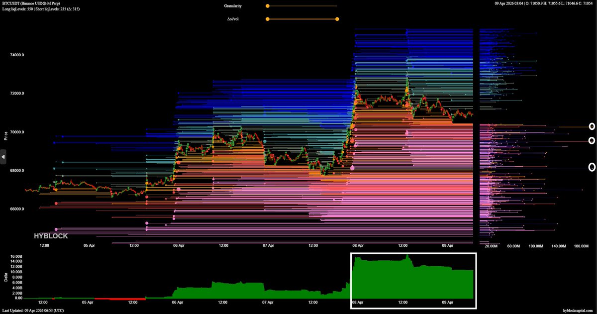Click the red delta bar after 05 Apr
Viewport: 597px width, 314px height.
119,299
